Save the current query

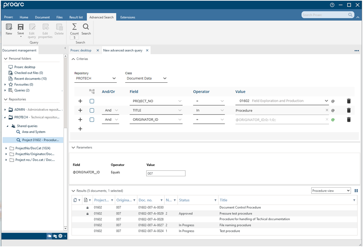pos(20,30)
